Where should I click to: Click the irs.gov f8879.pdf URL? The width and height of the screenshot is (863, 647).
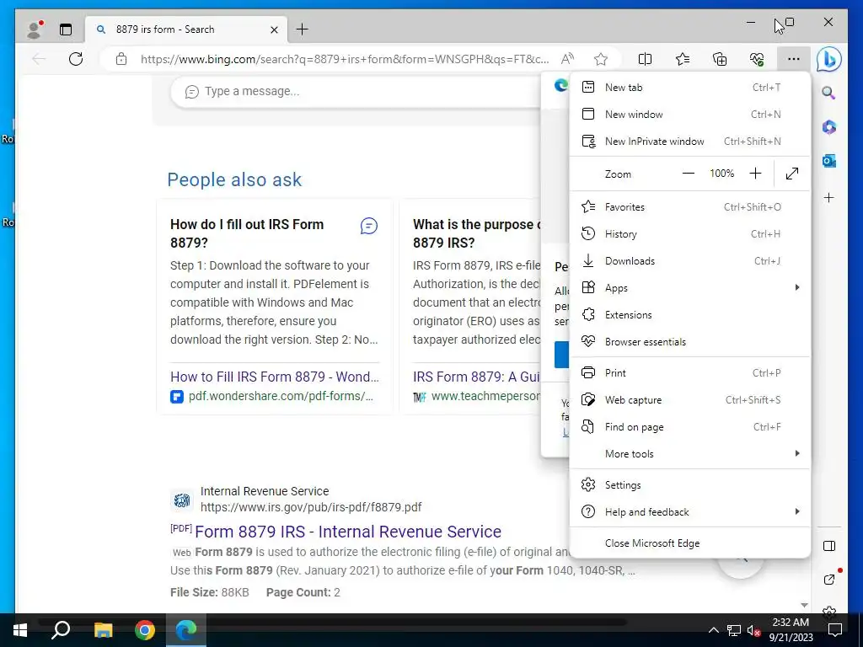[311, 506]
